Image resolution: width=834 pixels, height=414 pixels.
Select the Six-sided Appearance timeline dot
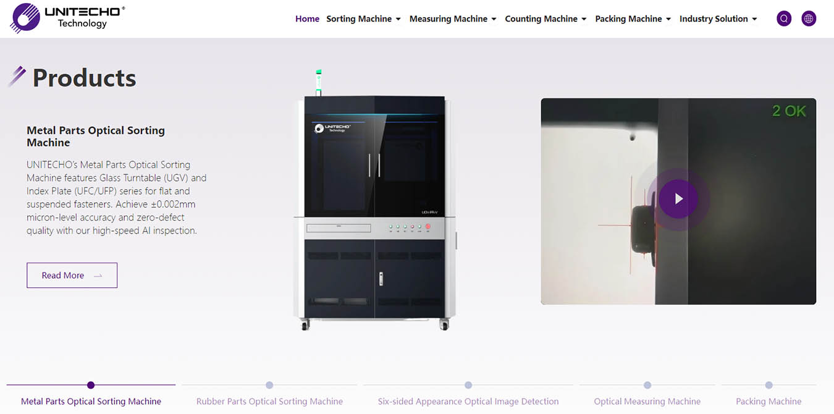click(468, 385)
